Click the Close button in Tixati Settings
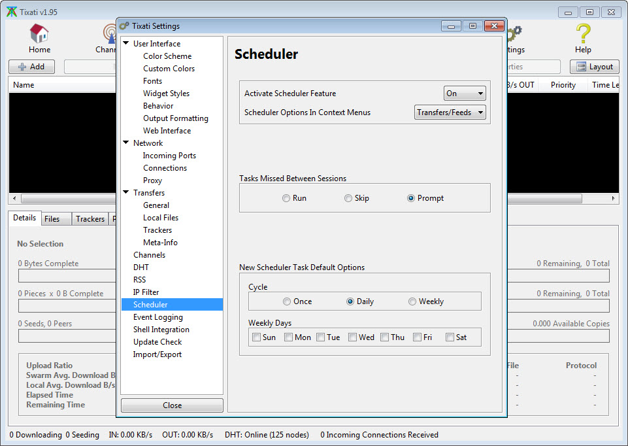Image resolution: width=628 pixels, height=446 pixels. (173, 405)
